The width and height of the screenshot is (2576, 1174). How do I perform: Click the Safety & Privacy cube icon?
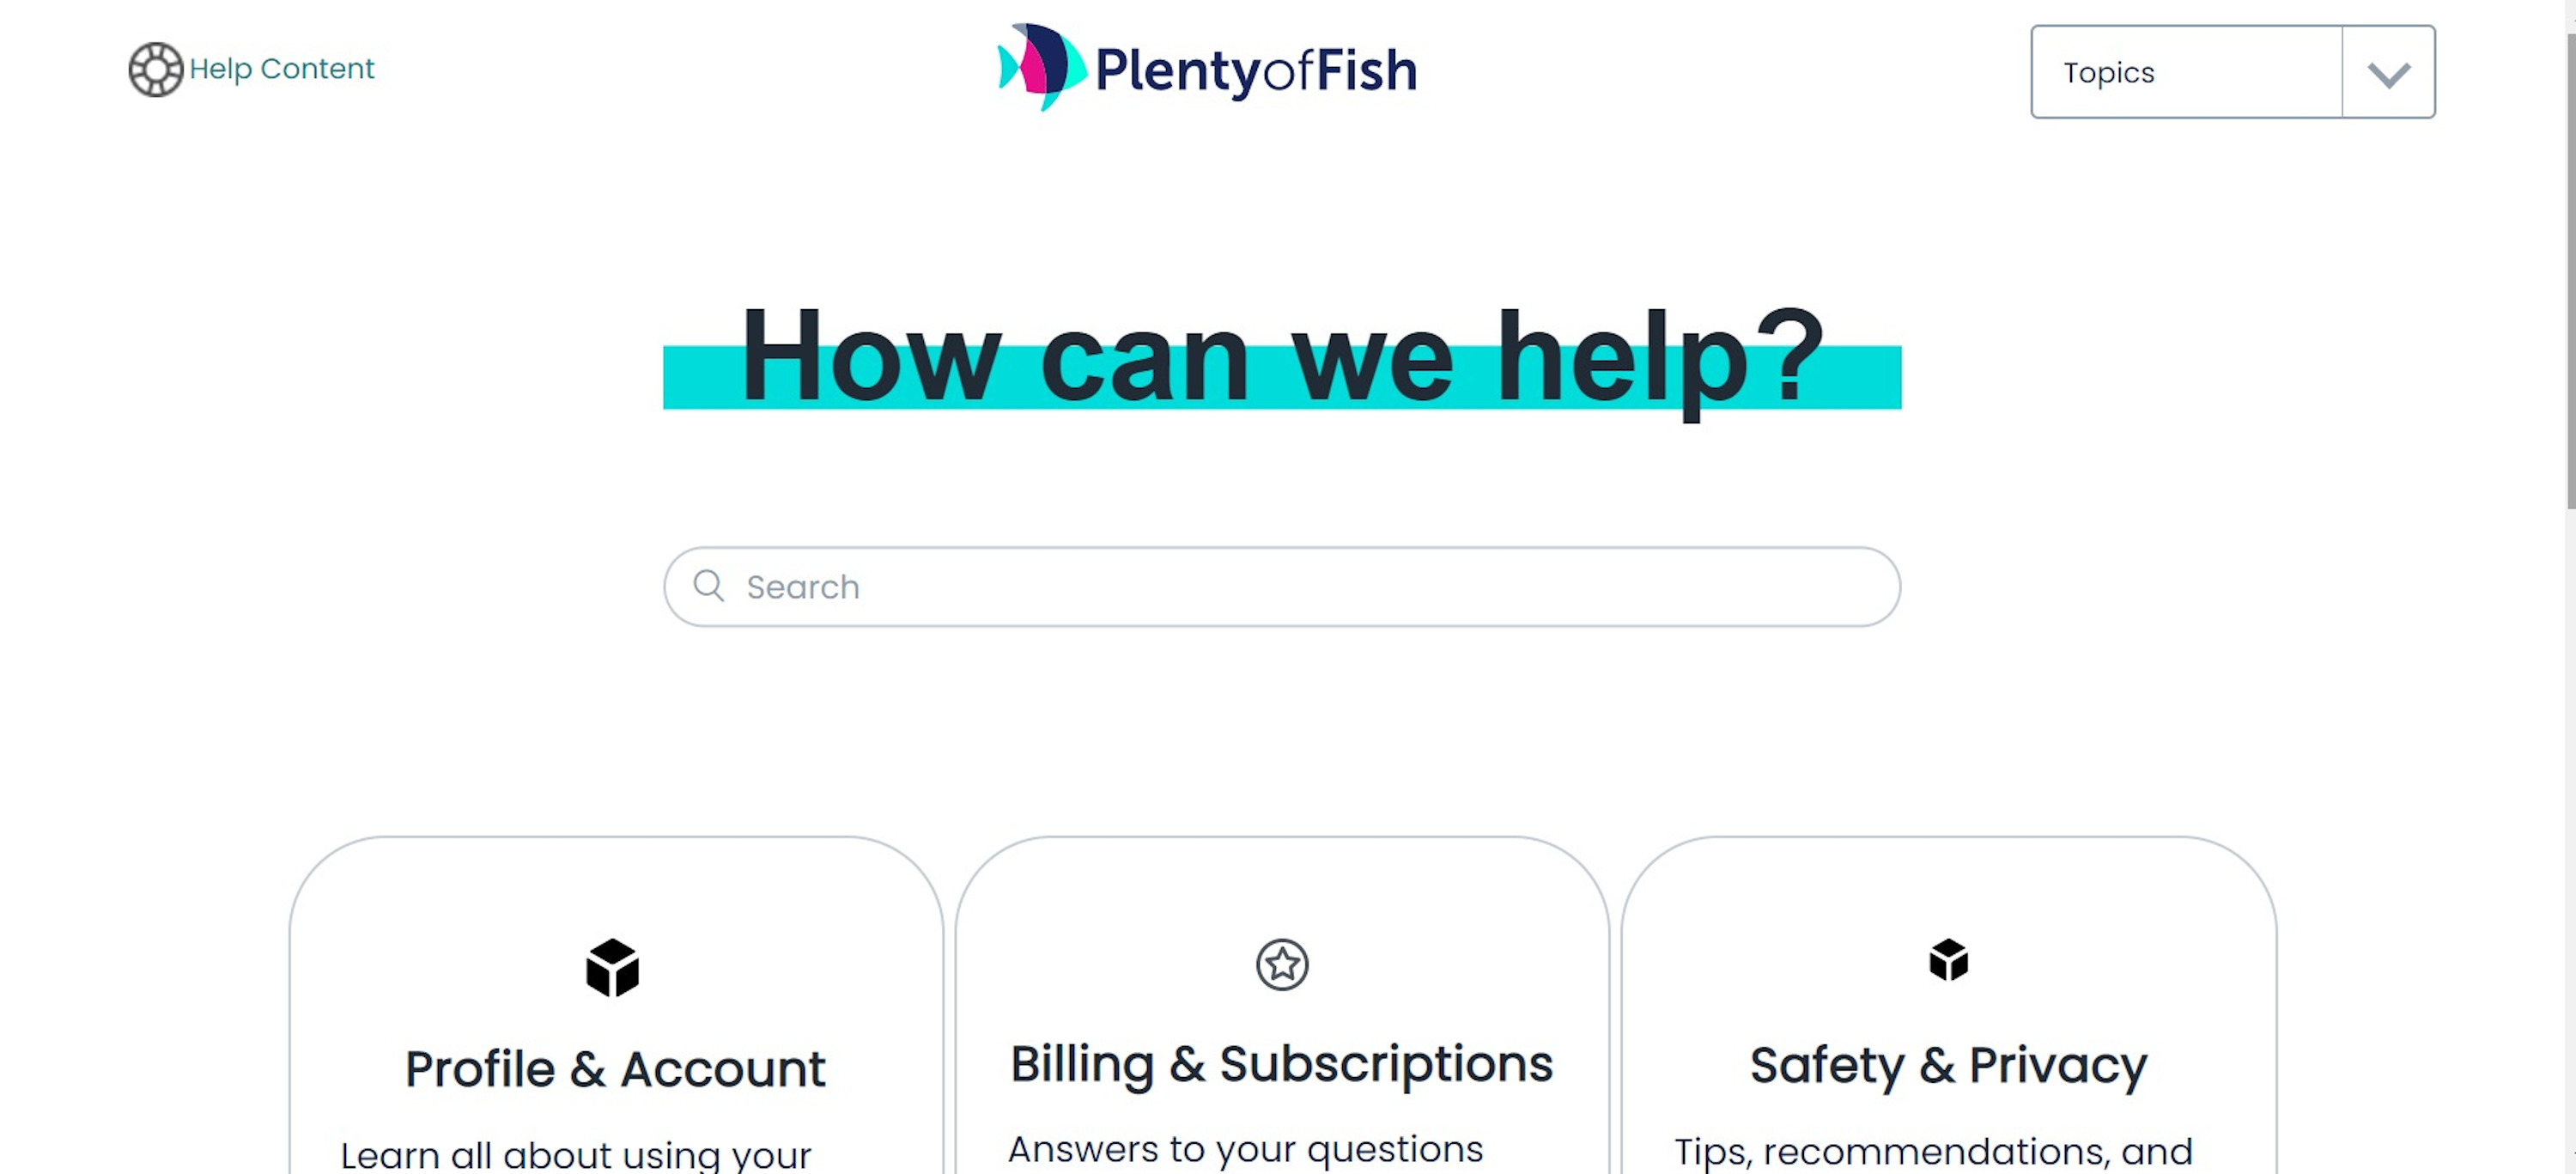click(1948, 960)
